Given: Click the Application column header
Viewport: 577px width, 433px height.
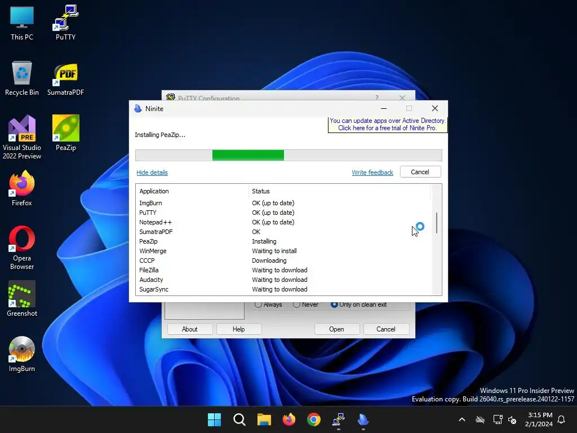Looking at the screenshot, I should tap(192, 191).
